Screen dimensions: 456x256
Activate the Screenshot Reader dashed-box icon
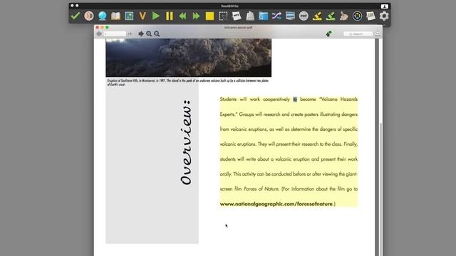point(223,16)
